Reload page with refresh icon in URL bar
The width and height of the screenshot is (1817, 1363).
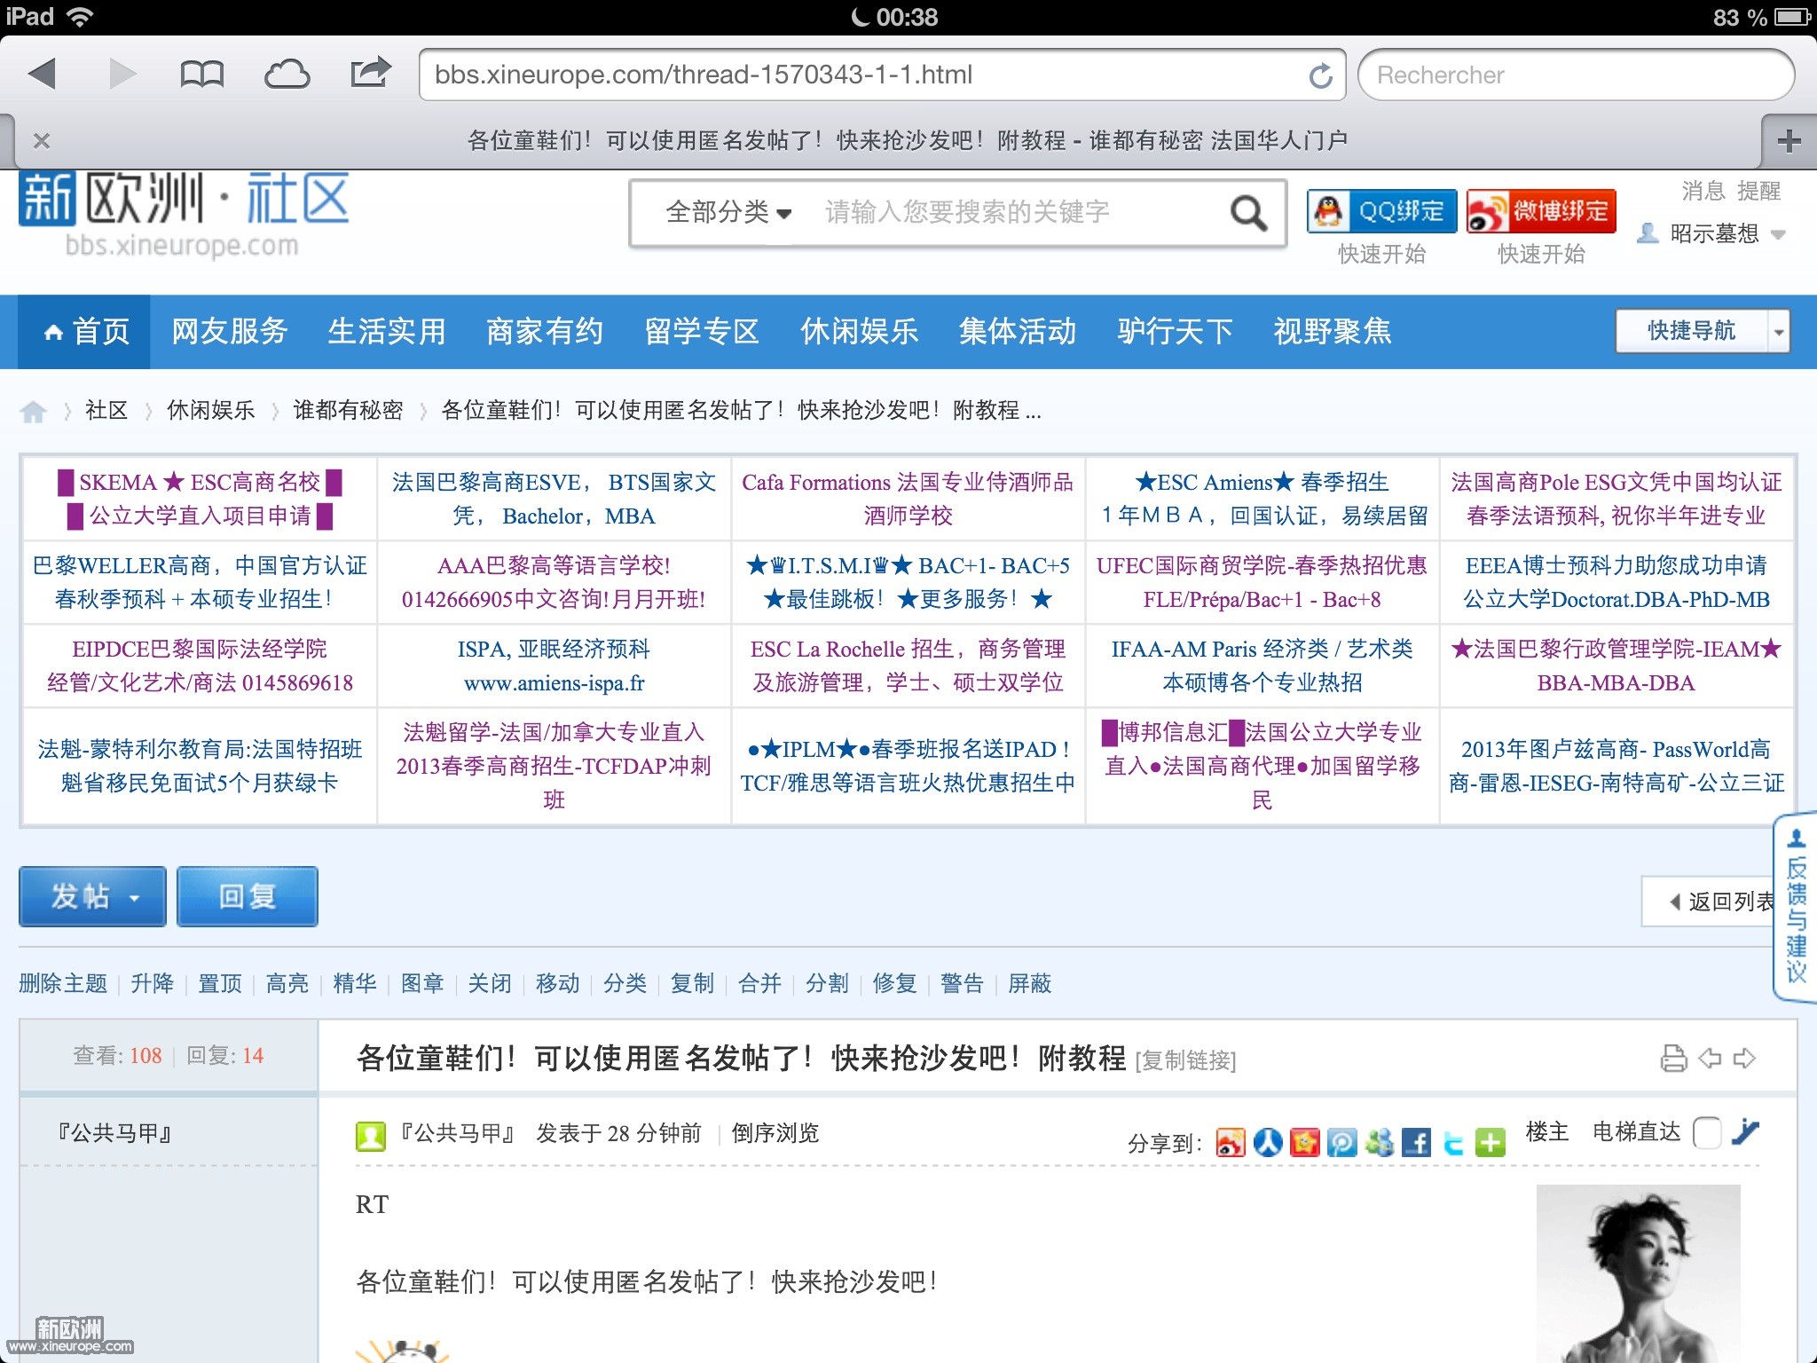pyautogui.click(x=1320, y=75)
